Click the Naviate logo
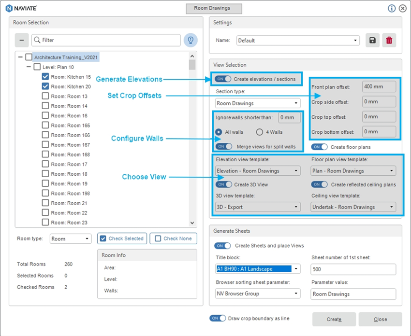 (21, 8)
